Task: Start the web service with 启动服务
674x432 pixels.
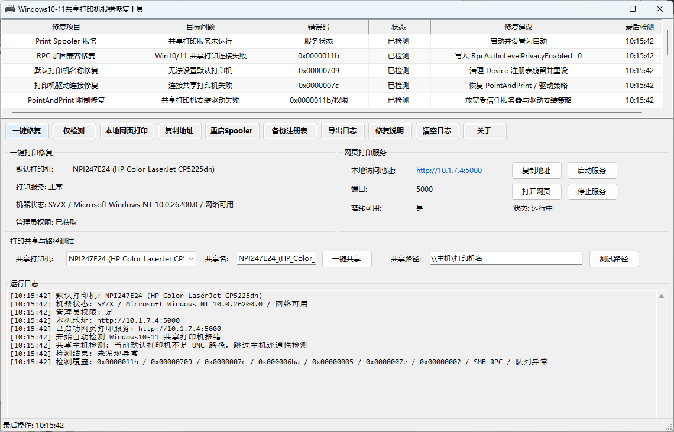Action: coord(592,171)
